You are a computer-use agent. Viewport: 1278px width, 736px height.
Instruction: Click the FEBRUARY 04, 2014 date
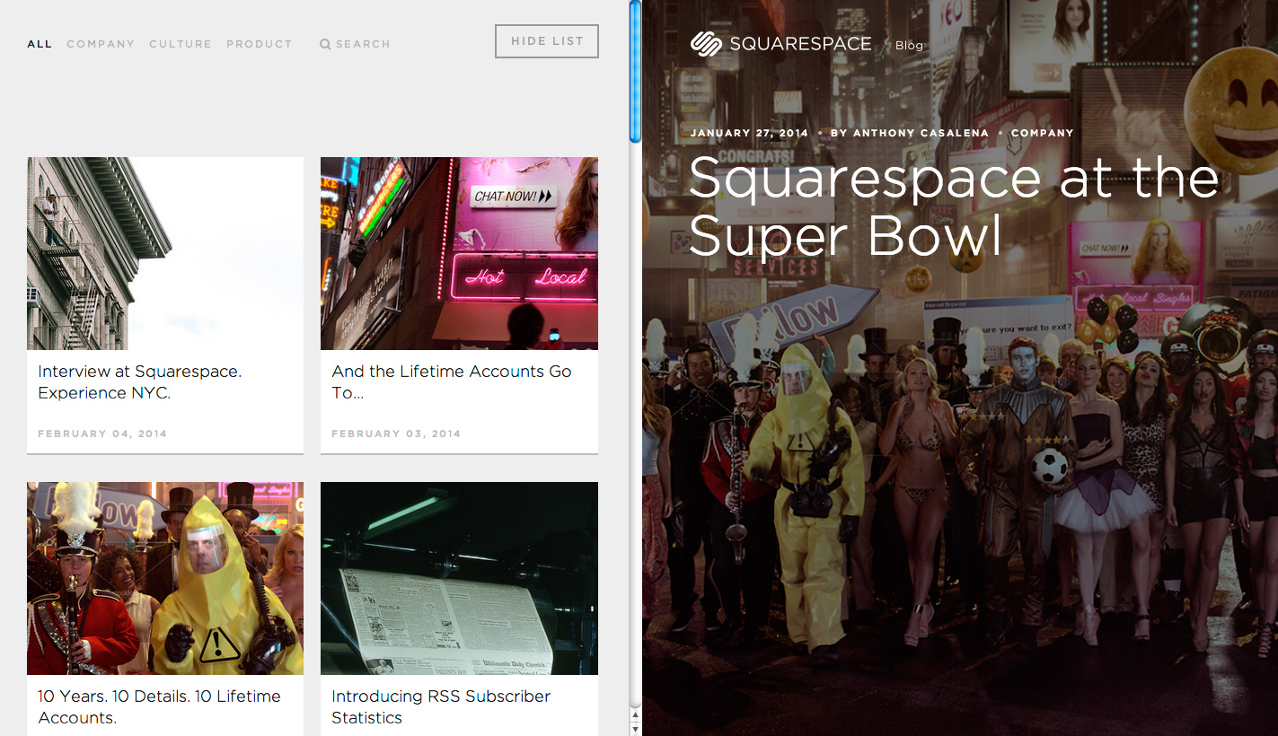tap(102, 434)
